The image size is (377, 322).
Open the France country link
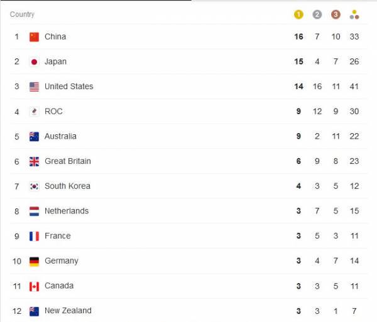(x=57, y=236)
